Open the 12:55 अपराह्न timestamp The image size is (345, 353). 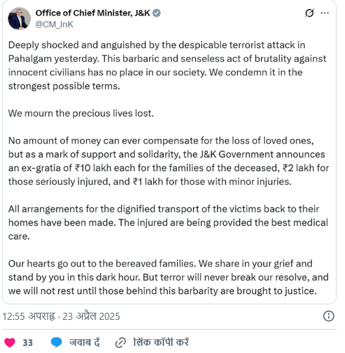click(x=29, y=316)
